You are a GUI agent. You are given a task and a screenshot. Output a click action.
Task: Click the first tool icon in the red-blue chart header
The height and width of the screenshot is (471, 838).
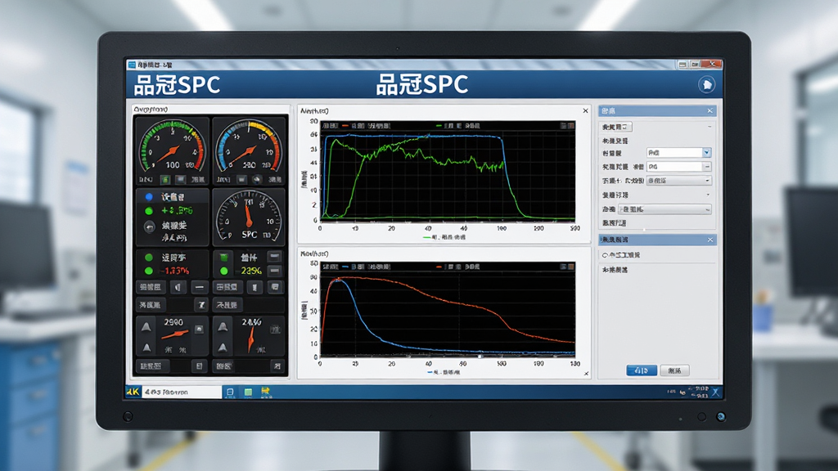click(x=563, y=266)
